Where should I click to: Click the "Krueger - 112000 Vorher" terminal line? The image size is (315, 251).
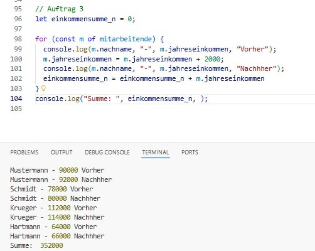tap(53, 208)
